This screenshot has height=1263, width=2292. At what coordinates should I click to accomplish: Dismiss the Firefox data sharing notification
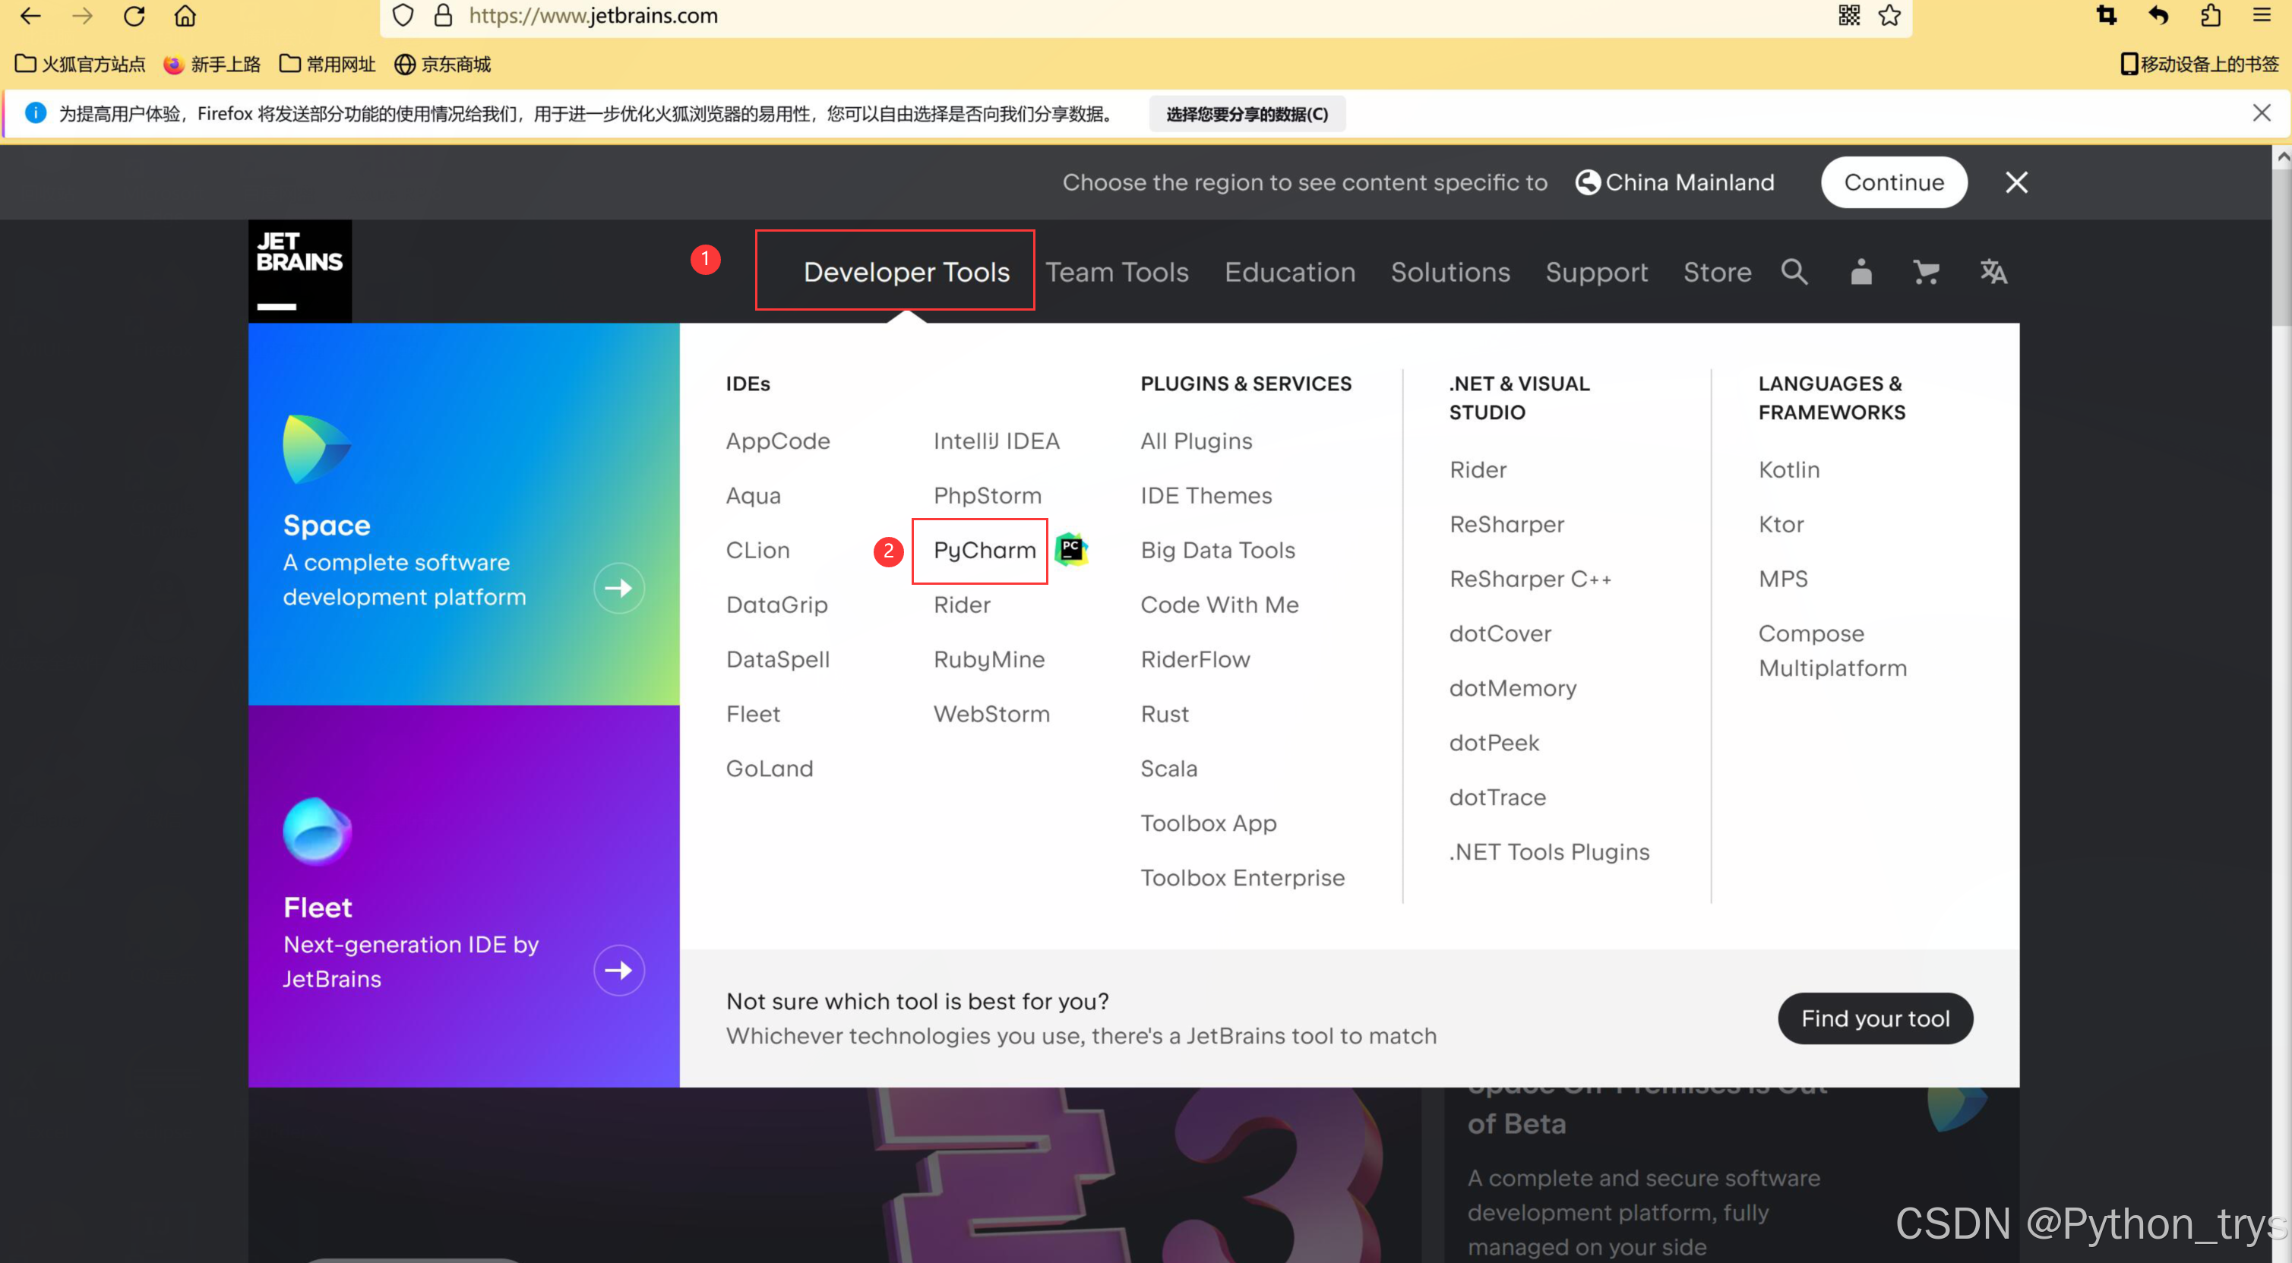(2261, 113)
